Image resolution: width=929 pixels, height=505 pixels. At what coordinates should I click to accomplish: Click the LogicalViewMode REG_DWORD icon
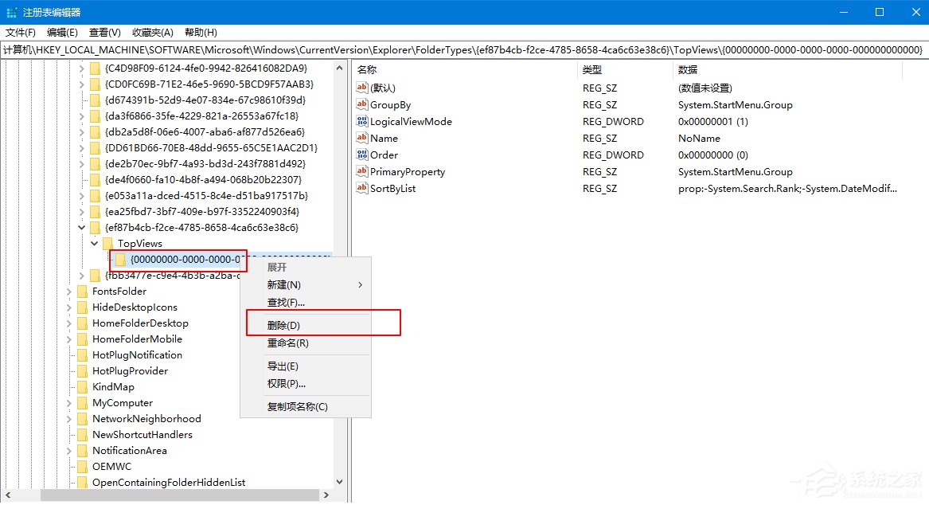pos(361,121)
